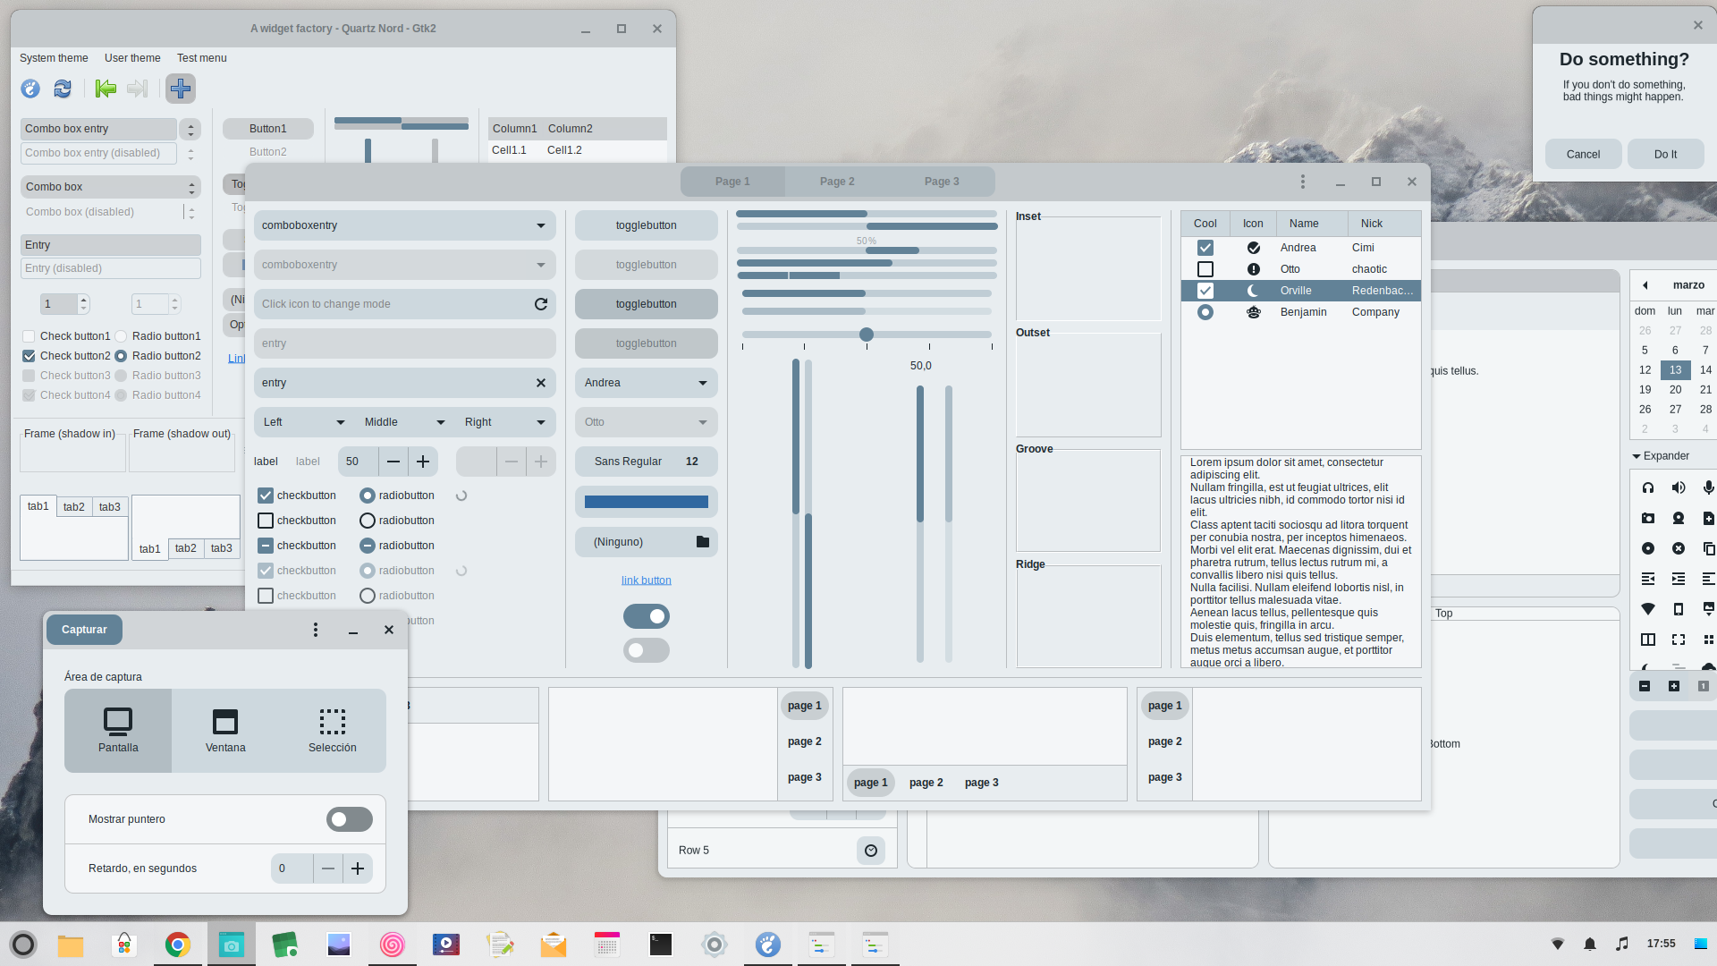This screenshot has height=966, width=1717.
Task: Click the previous month arrow beside marzo
Action: [1645, 285]
